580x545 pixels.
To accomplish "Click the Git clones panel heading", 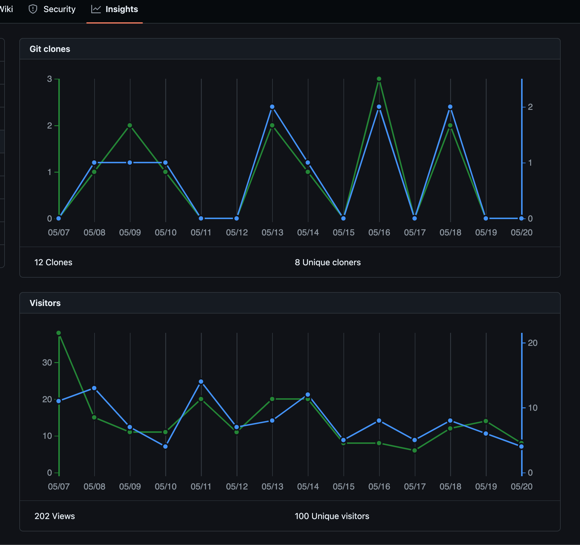I will pos(50,49).
